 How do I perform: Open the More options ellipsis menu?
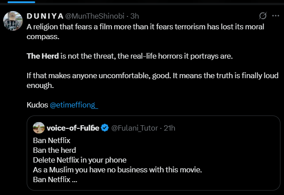(x=276, y=16)
